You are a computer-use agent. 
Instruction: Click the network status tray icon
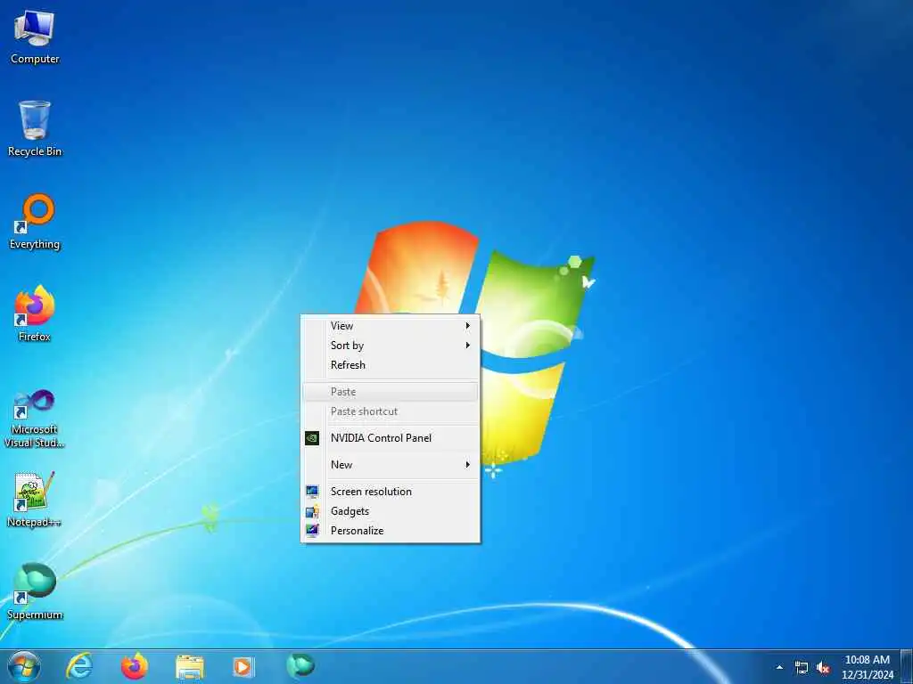click(x=802, y=668)
